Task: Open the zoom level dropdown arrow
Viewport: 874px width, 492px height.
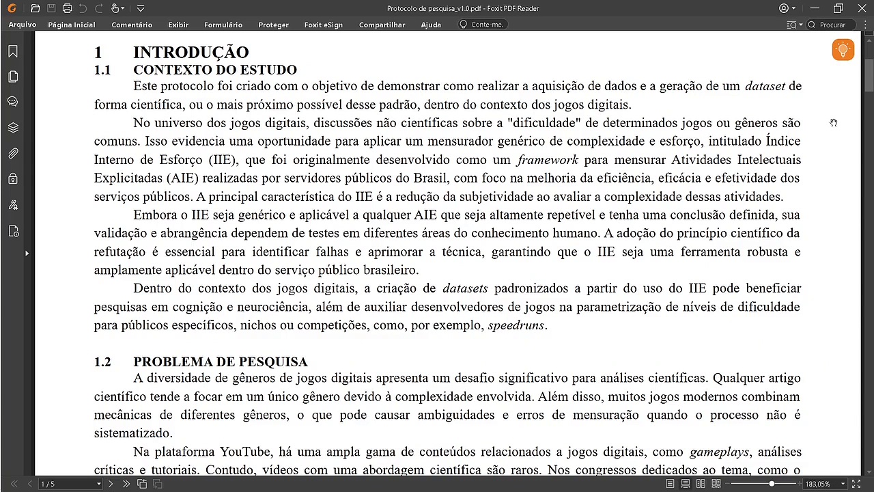Action: tap(843, 484)
